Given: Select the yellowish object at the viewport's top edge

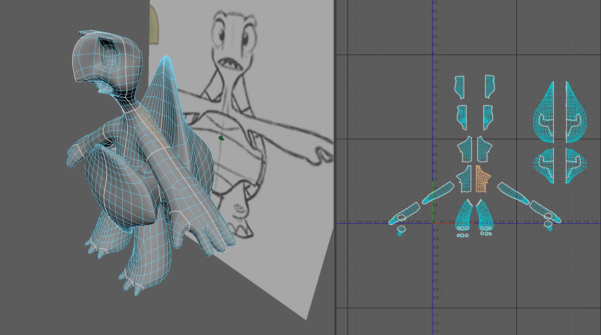Looking at the screenshot, I should (154, 25).
